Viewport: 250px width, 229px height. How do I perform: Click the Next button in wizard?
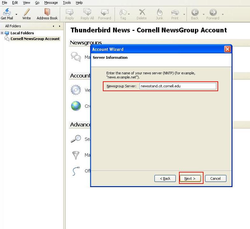point(190,178)
